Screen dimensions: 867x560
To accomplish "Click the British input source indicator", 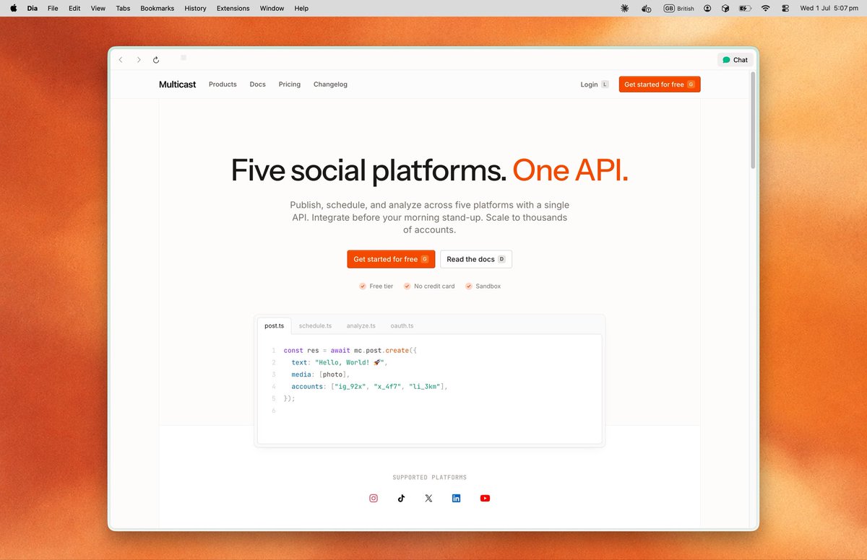I will coord(679,8).
